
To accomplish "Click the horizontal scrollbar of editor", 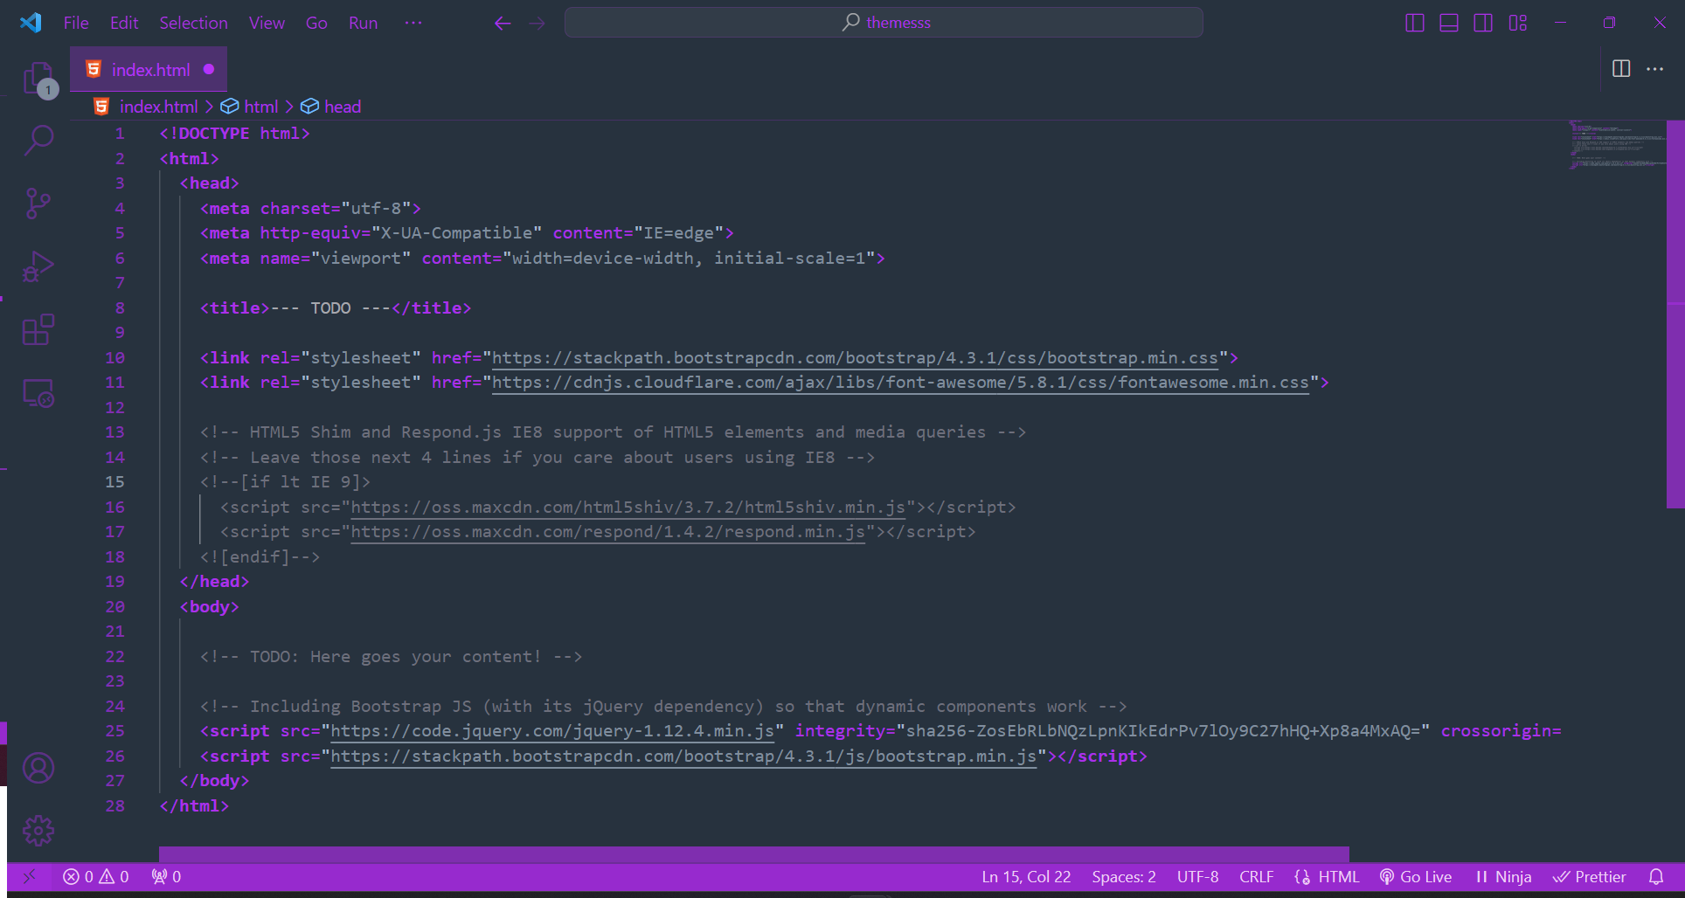I will click(x=754, y=854).
